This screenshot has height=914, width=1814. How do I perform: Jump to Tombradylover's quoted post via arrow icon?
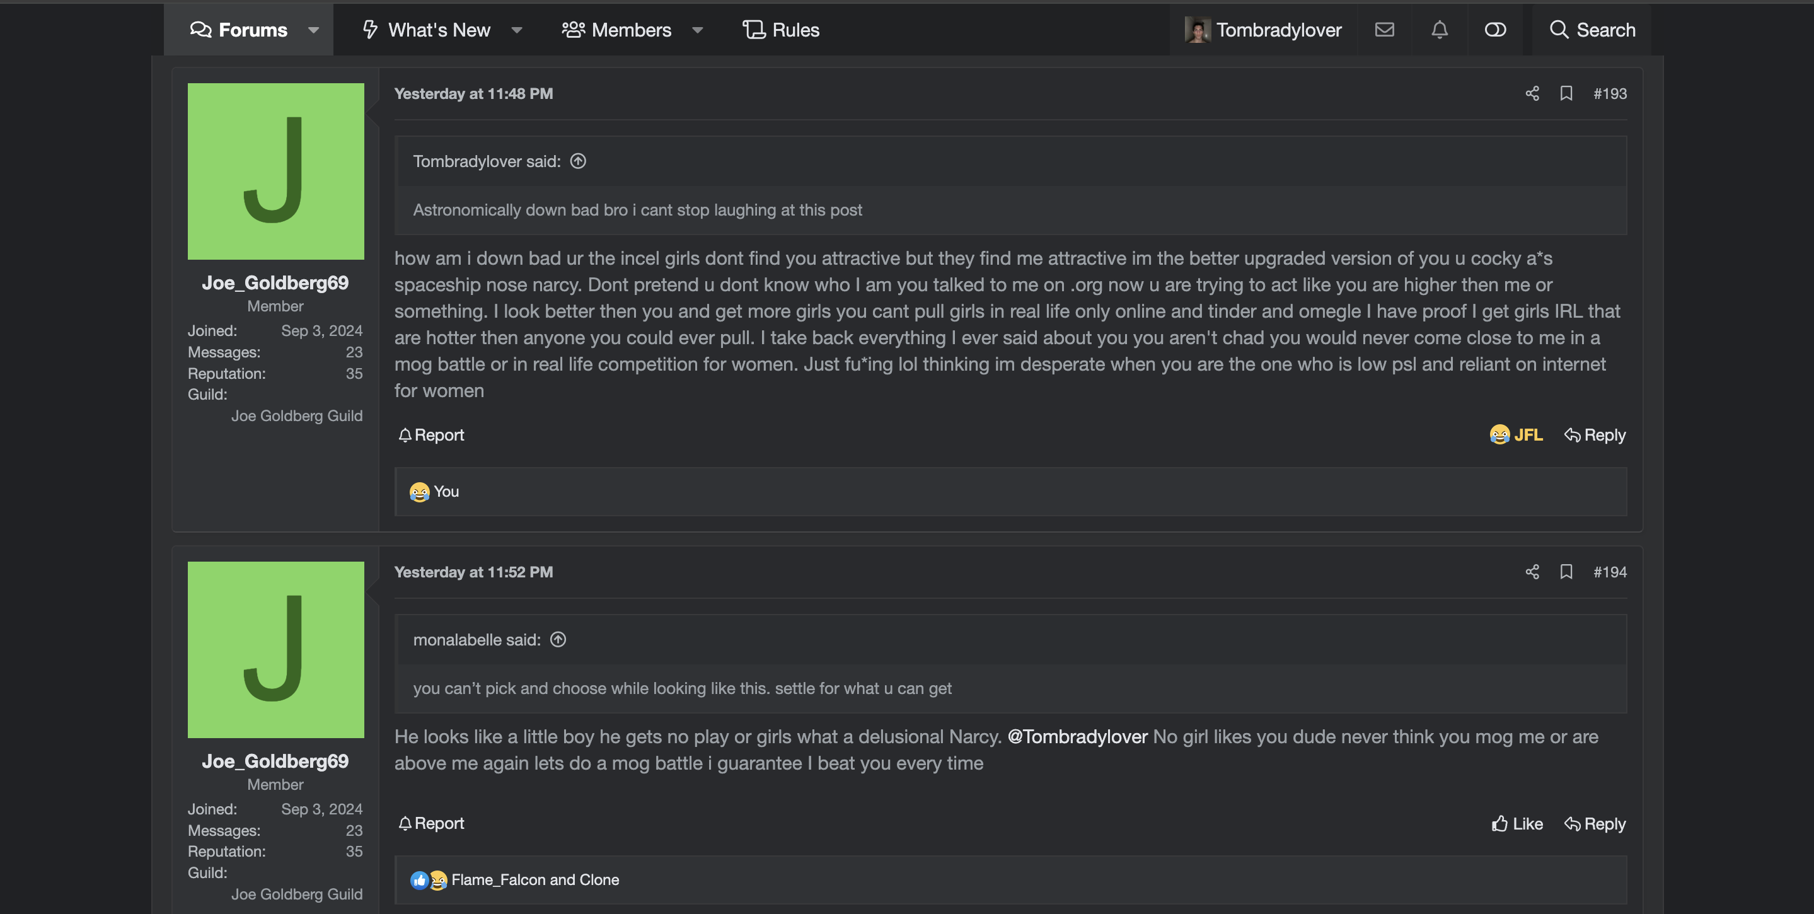pyautogui.click(x=577, y=161)
